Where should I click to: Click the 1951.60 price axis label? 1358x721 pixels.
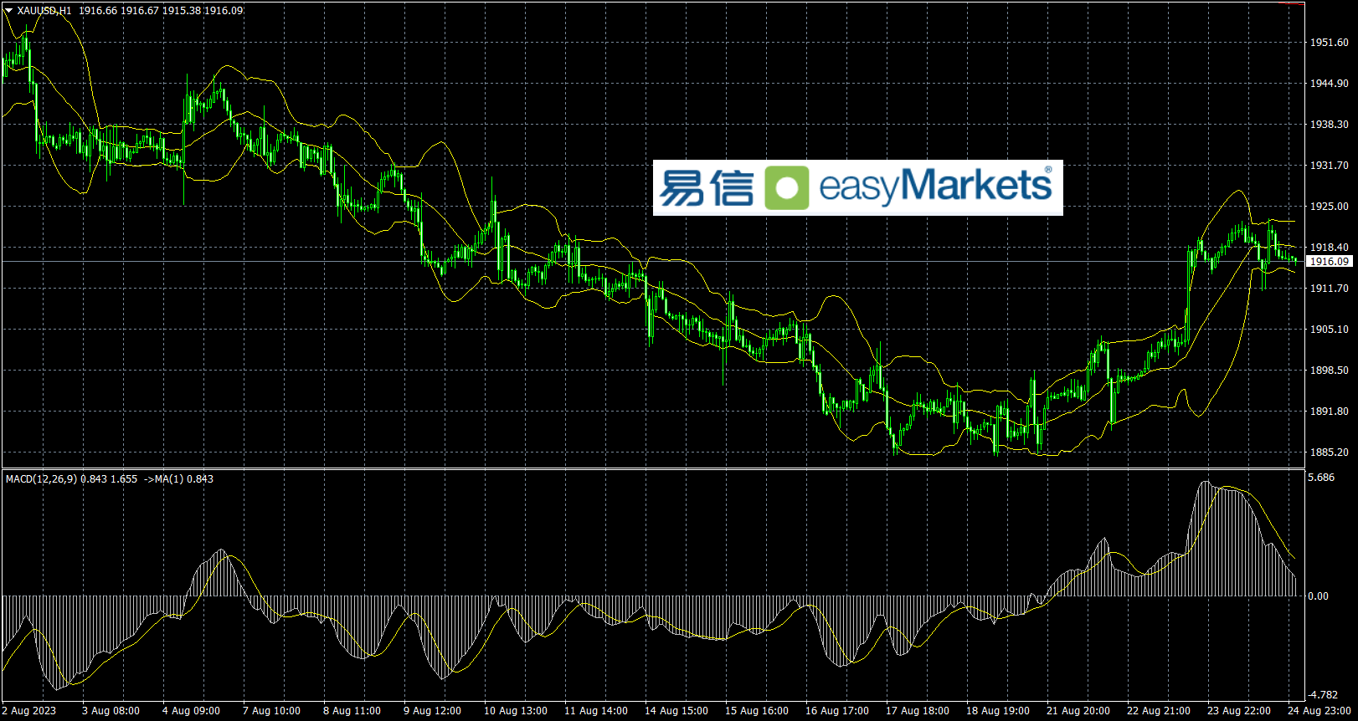click(1329, 43)
